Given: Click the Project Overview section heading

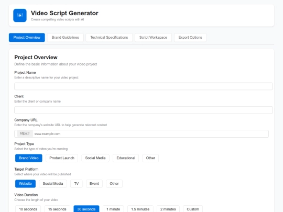Looking at the screenshot, I should pyautogui.click(x=36, y=58).
